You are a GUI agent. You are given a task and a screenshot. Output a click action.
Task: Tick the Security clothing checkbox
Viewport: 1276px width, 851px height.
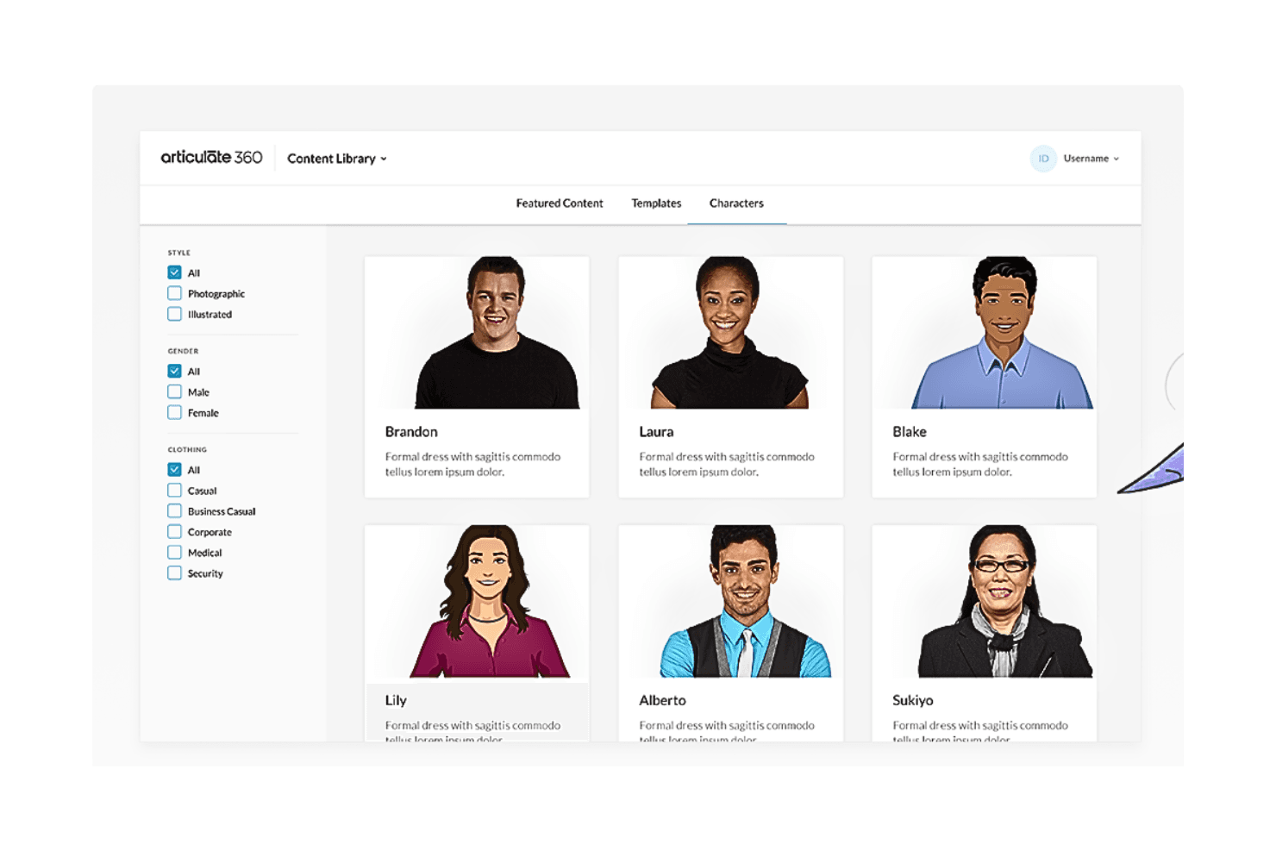tap(174, 573)
